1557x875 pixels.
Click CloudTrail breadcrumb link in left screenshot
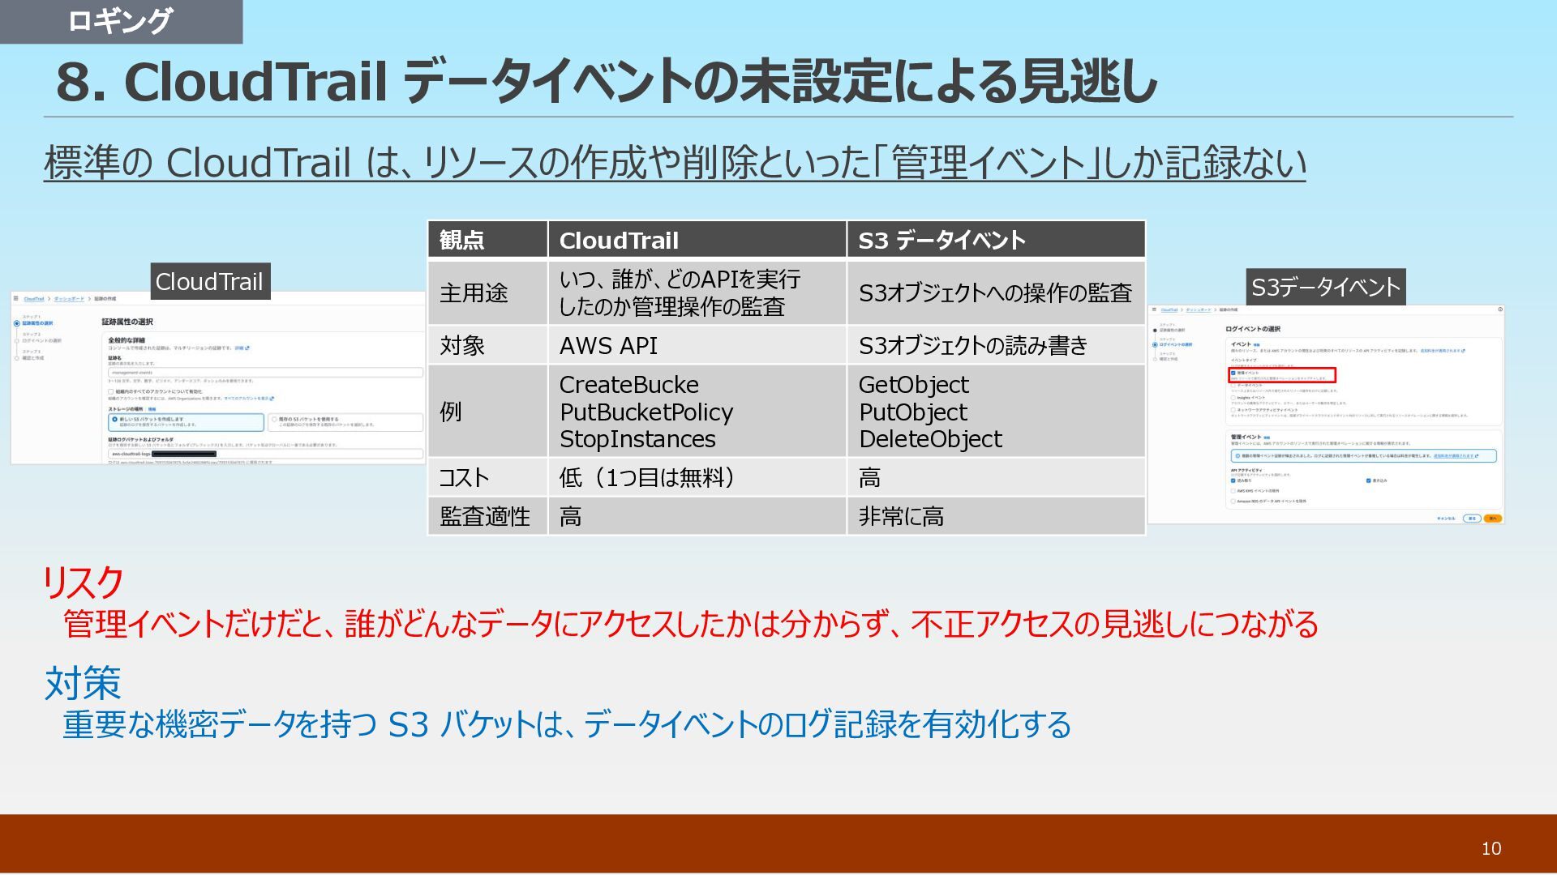33,299
